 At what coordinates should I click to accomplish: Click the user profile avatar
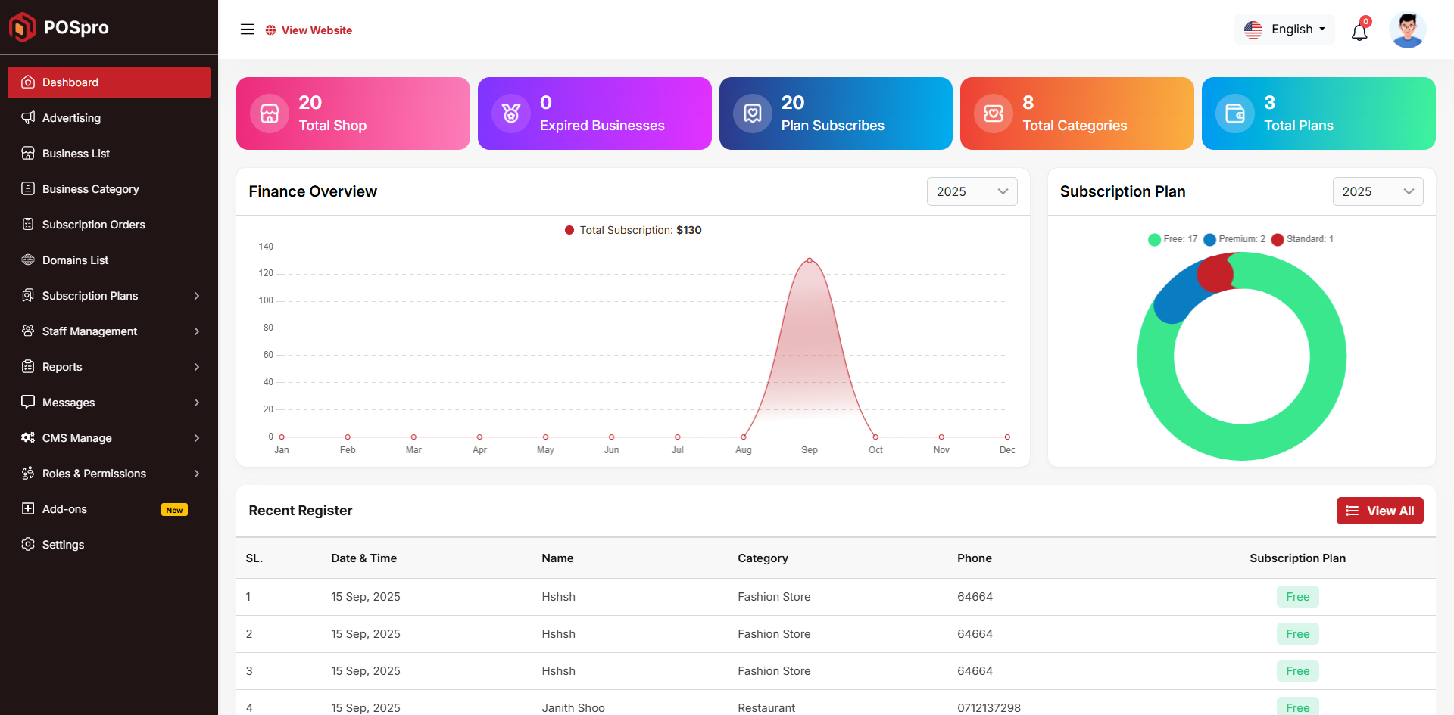1407,30
